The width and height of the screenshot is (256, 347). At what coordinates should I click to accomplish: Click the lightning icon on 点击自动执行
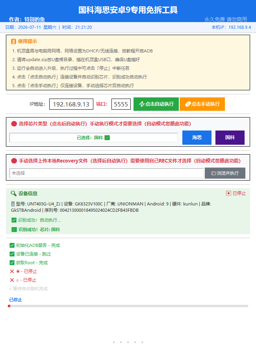[x=142, y=104]
